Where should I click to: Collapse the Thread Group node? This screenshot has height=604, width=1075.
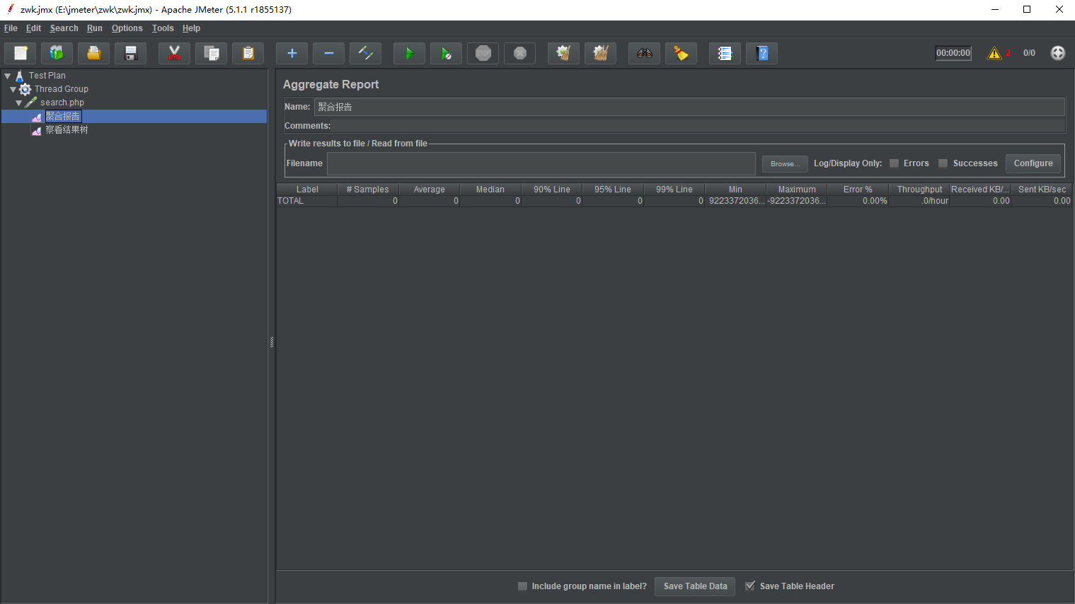point(13,89)
